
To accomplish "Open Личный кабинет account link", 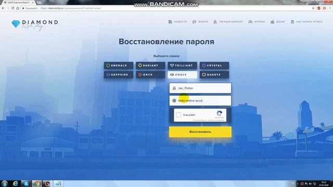I will 228,22.
